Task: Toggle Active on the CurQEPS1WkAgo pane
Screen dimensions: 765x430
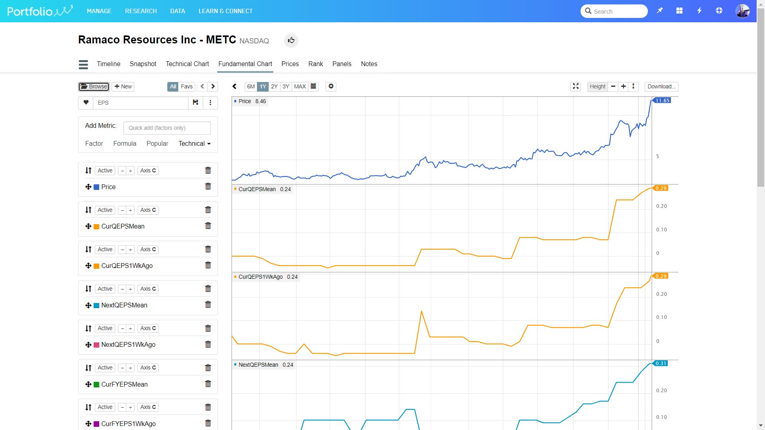Action: tap(105, 249)
